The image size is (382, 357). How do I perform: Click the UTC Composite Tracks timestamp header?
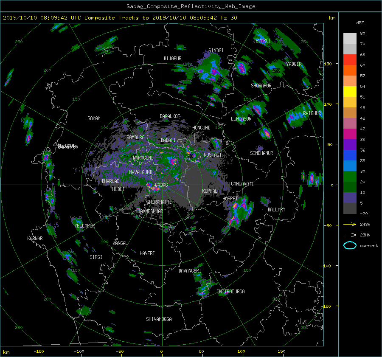(x=120, y=18)
